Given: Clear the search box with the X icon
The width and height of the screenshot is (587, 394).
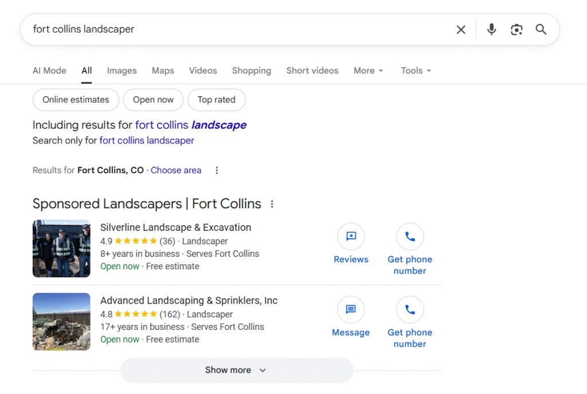Looking at the screenshot, I should coord(461,30).
